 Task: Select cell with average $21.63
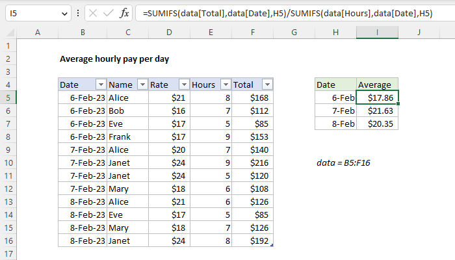pos(377,111)
